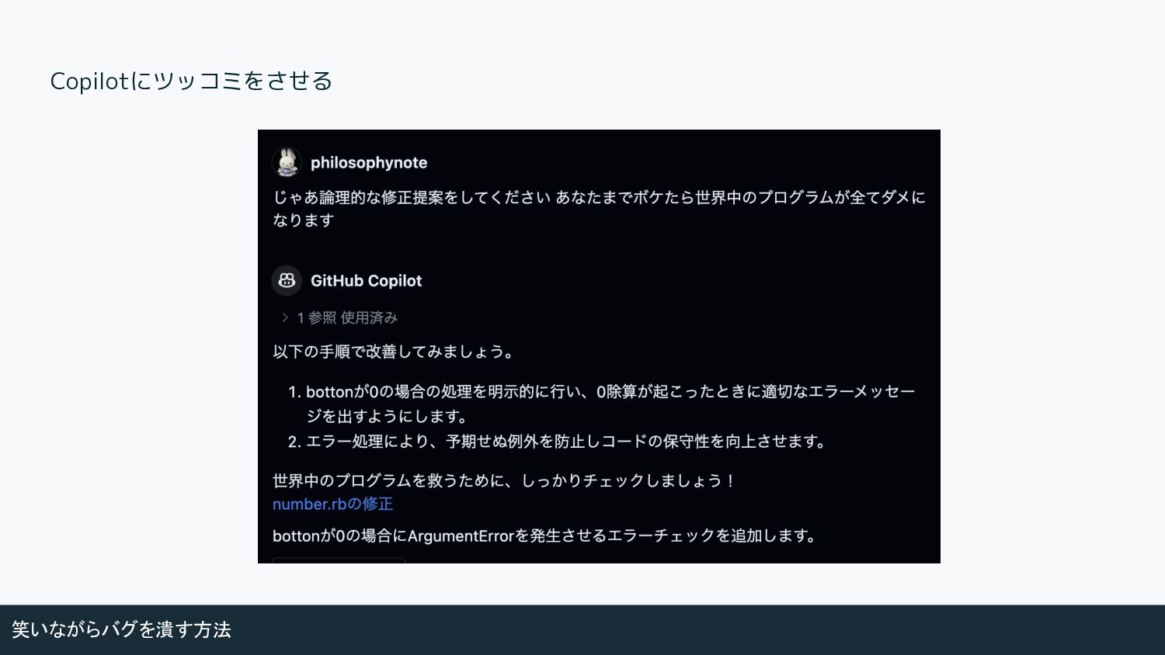
Task: Click the philosophynote rabbit avatar
Action: point(287,162)
